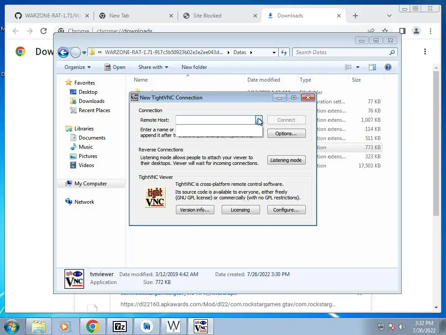446x335 pixels.
Task: Bookmark this page with star icon
Action: tap(385, 31)
